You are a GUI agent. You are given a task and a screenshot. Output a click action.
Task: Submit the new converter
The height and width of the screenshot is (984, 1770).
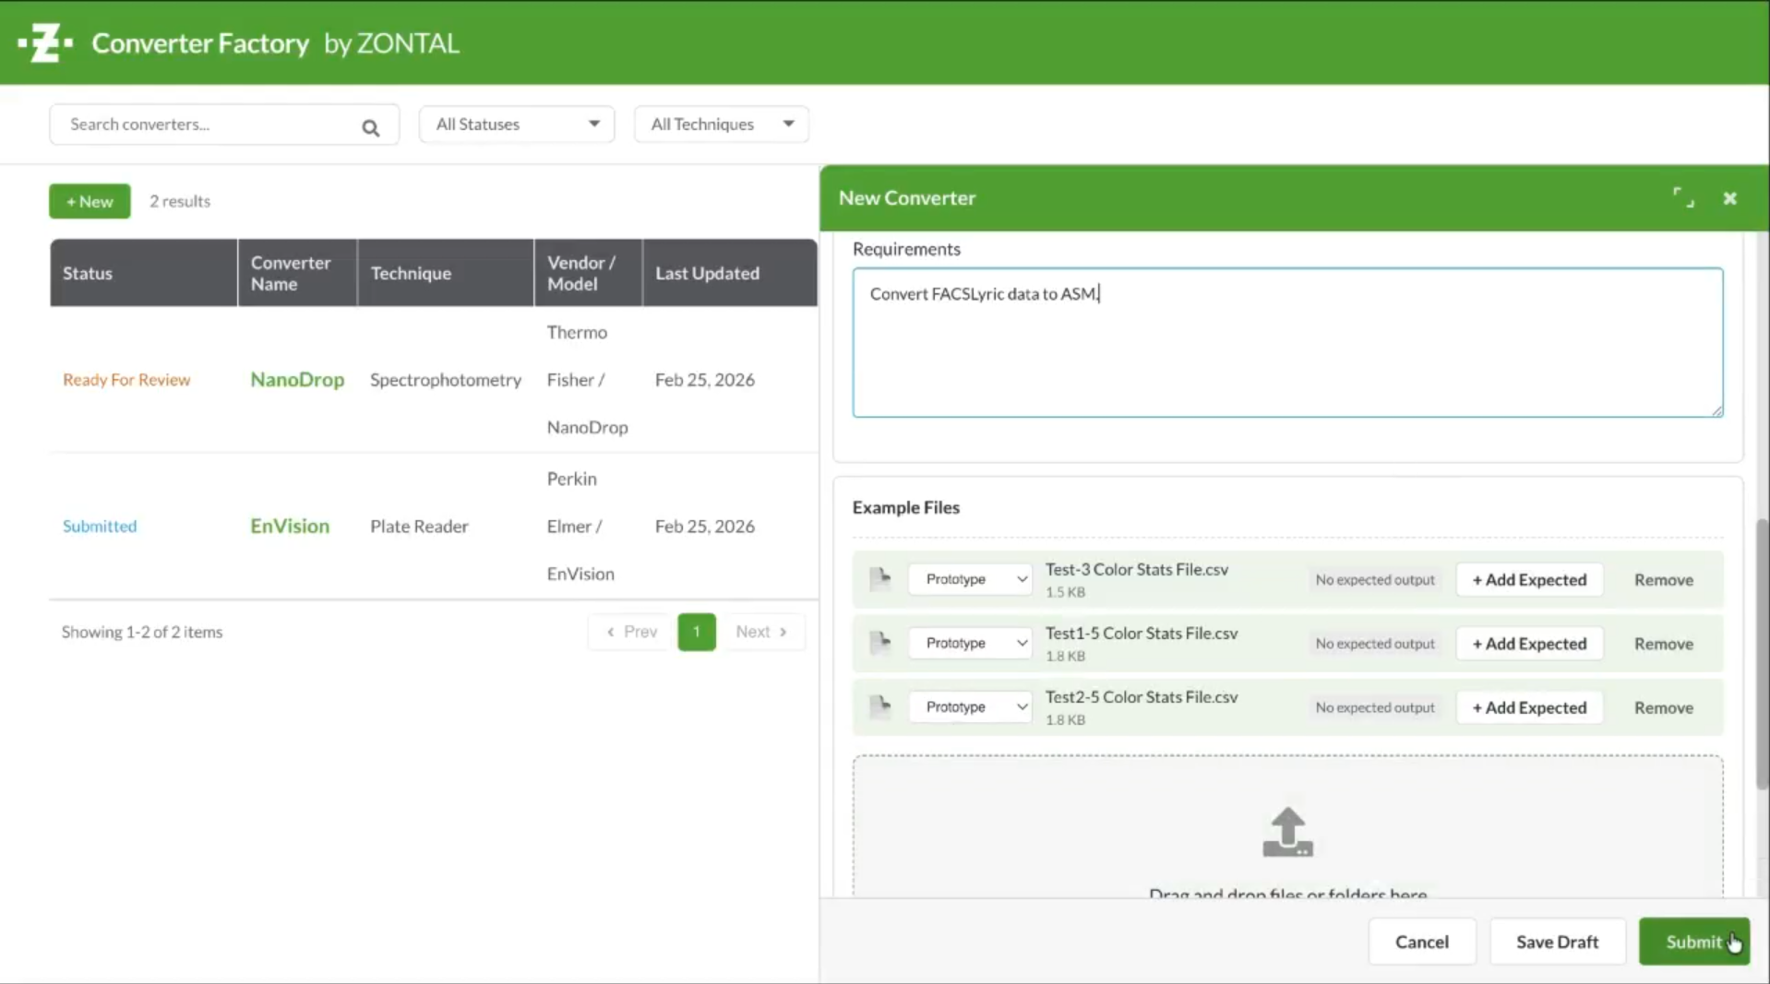pos(1693,942)
